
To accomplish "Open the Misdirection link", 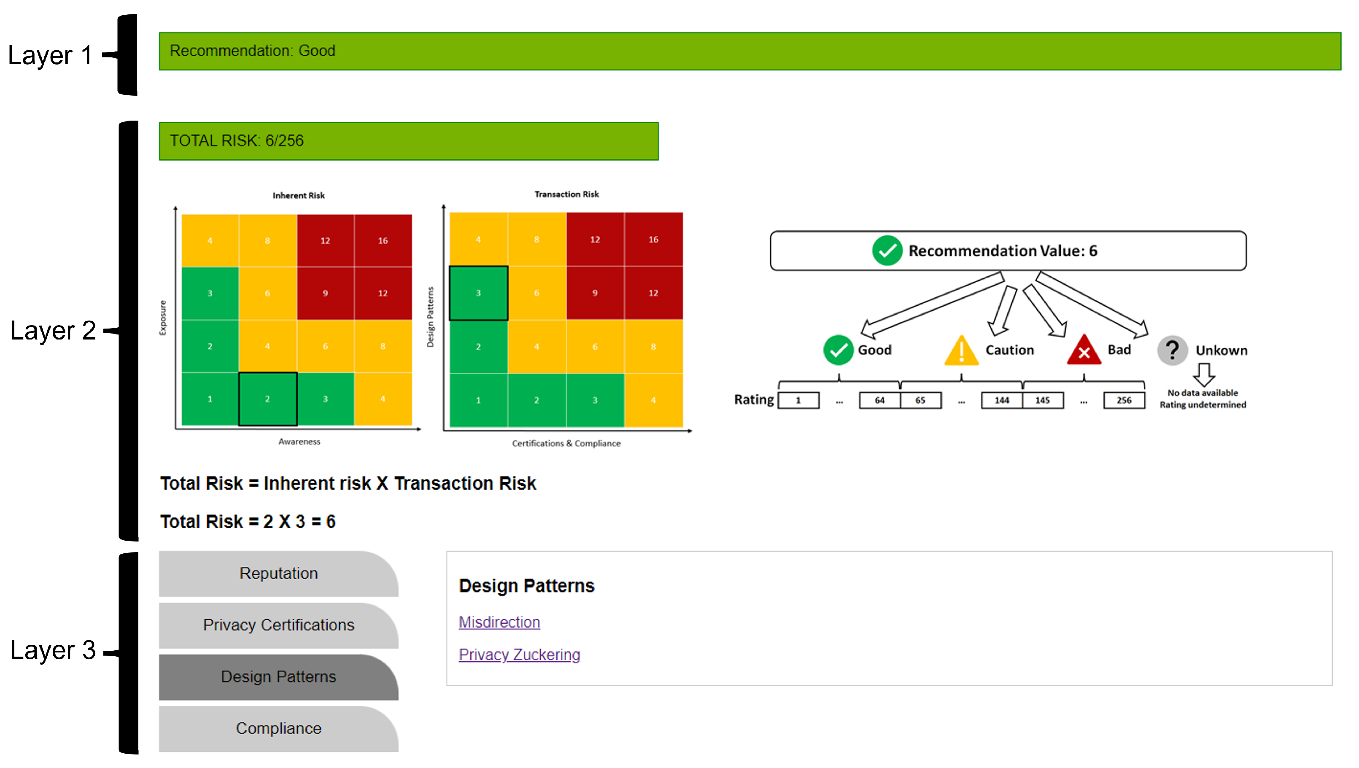I will pos(499,622).
